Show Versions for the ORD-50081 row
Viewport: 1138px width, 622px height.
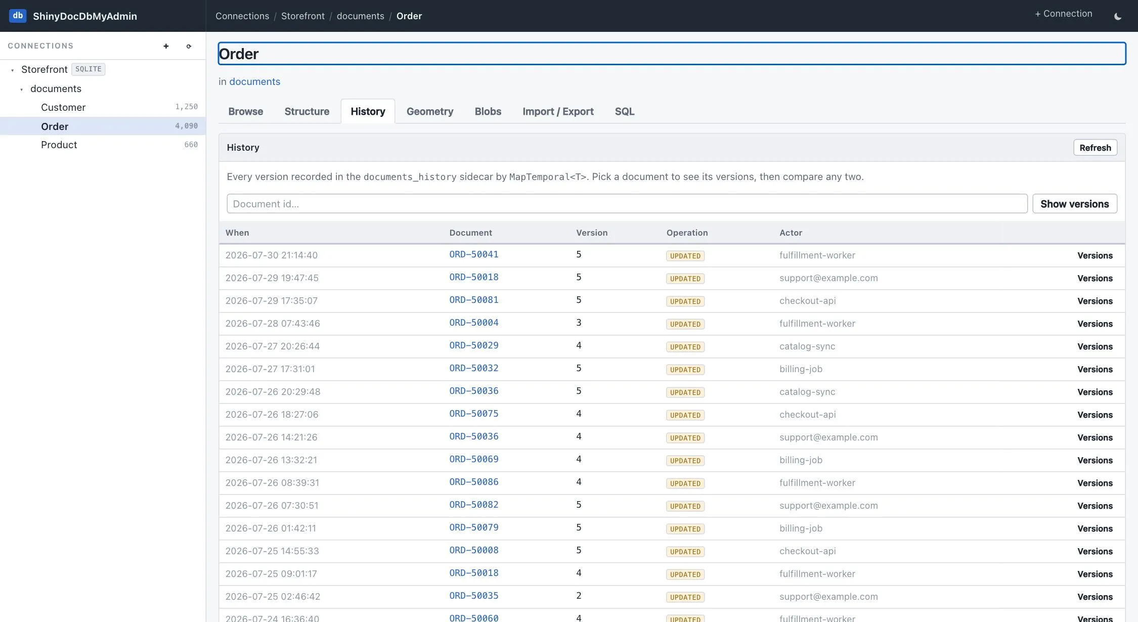[1095, 301]
